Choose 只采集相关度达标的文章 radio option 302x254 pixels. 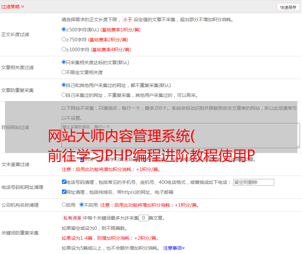(x=64, y=62)
